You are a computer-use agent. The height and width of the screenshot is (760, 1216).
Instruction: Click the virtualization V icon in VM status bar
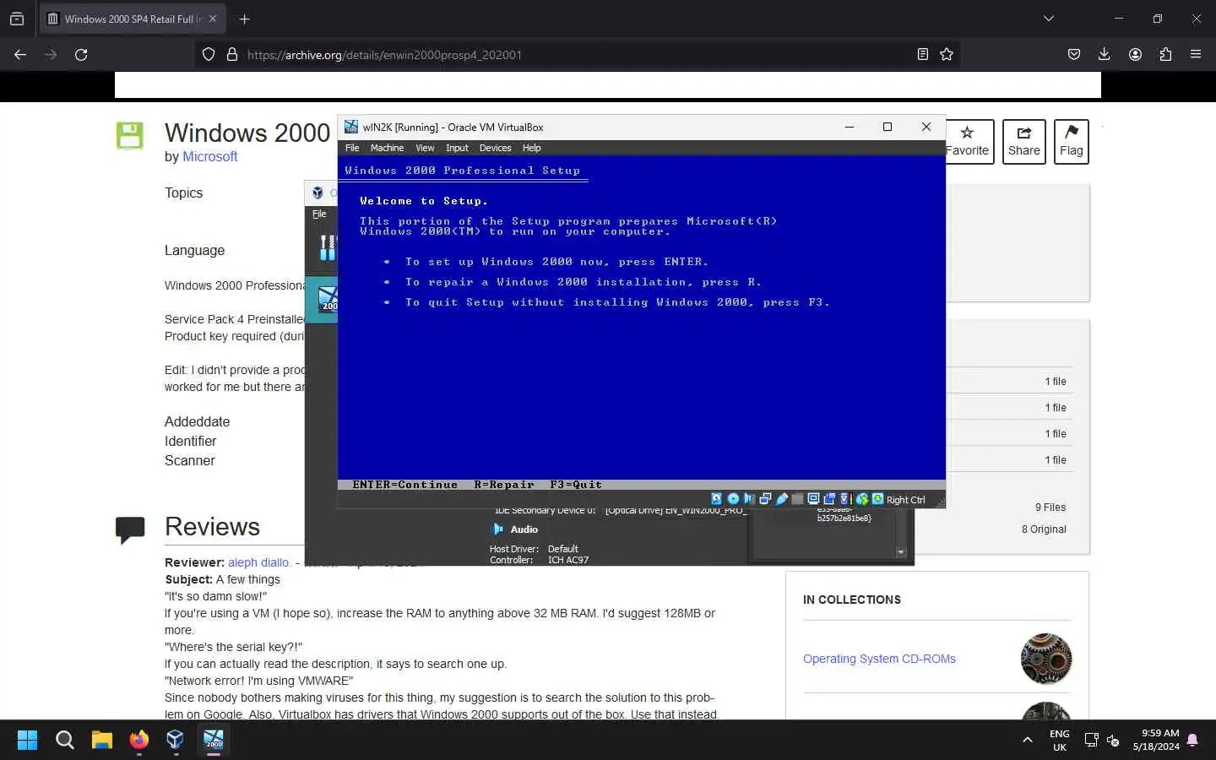click(x=844, y=499)
